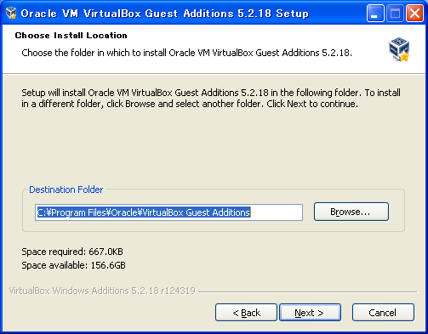Click the "Choose the folder in which to install" subtitle

(x=187, y=53)
